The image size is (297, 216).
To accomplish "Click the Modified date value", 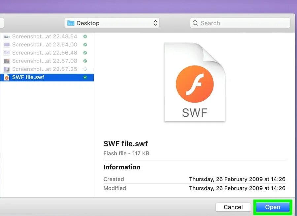I will [237, 188].
